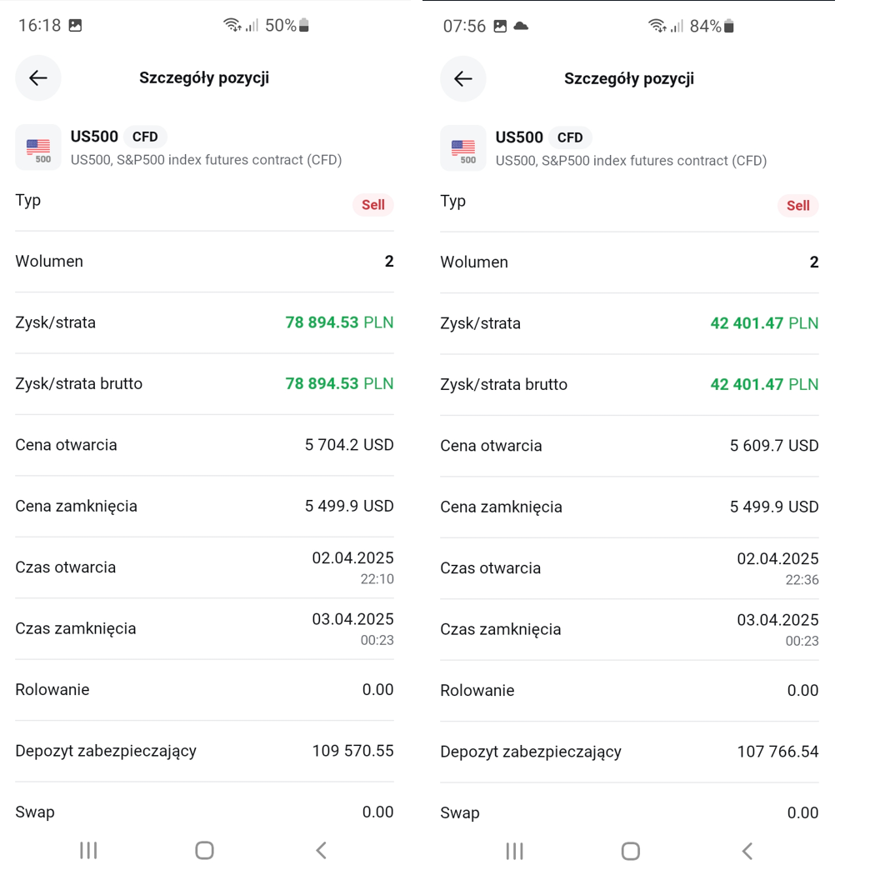The width and height of the screenshot is (875, 875).
Task: Tap home button on left phone navbar
Action: pos(204,851)
